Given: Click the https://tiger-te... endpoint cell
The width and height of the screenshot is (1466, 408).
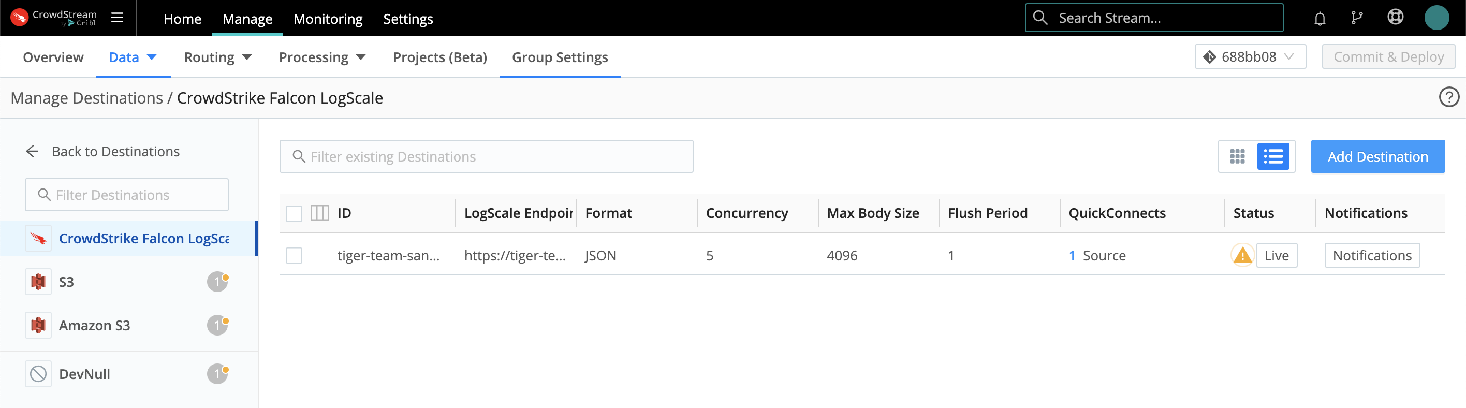Looking at the screenshot, I should [x=515, y=255].
